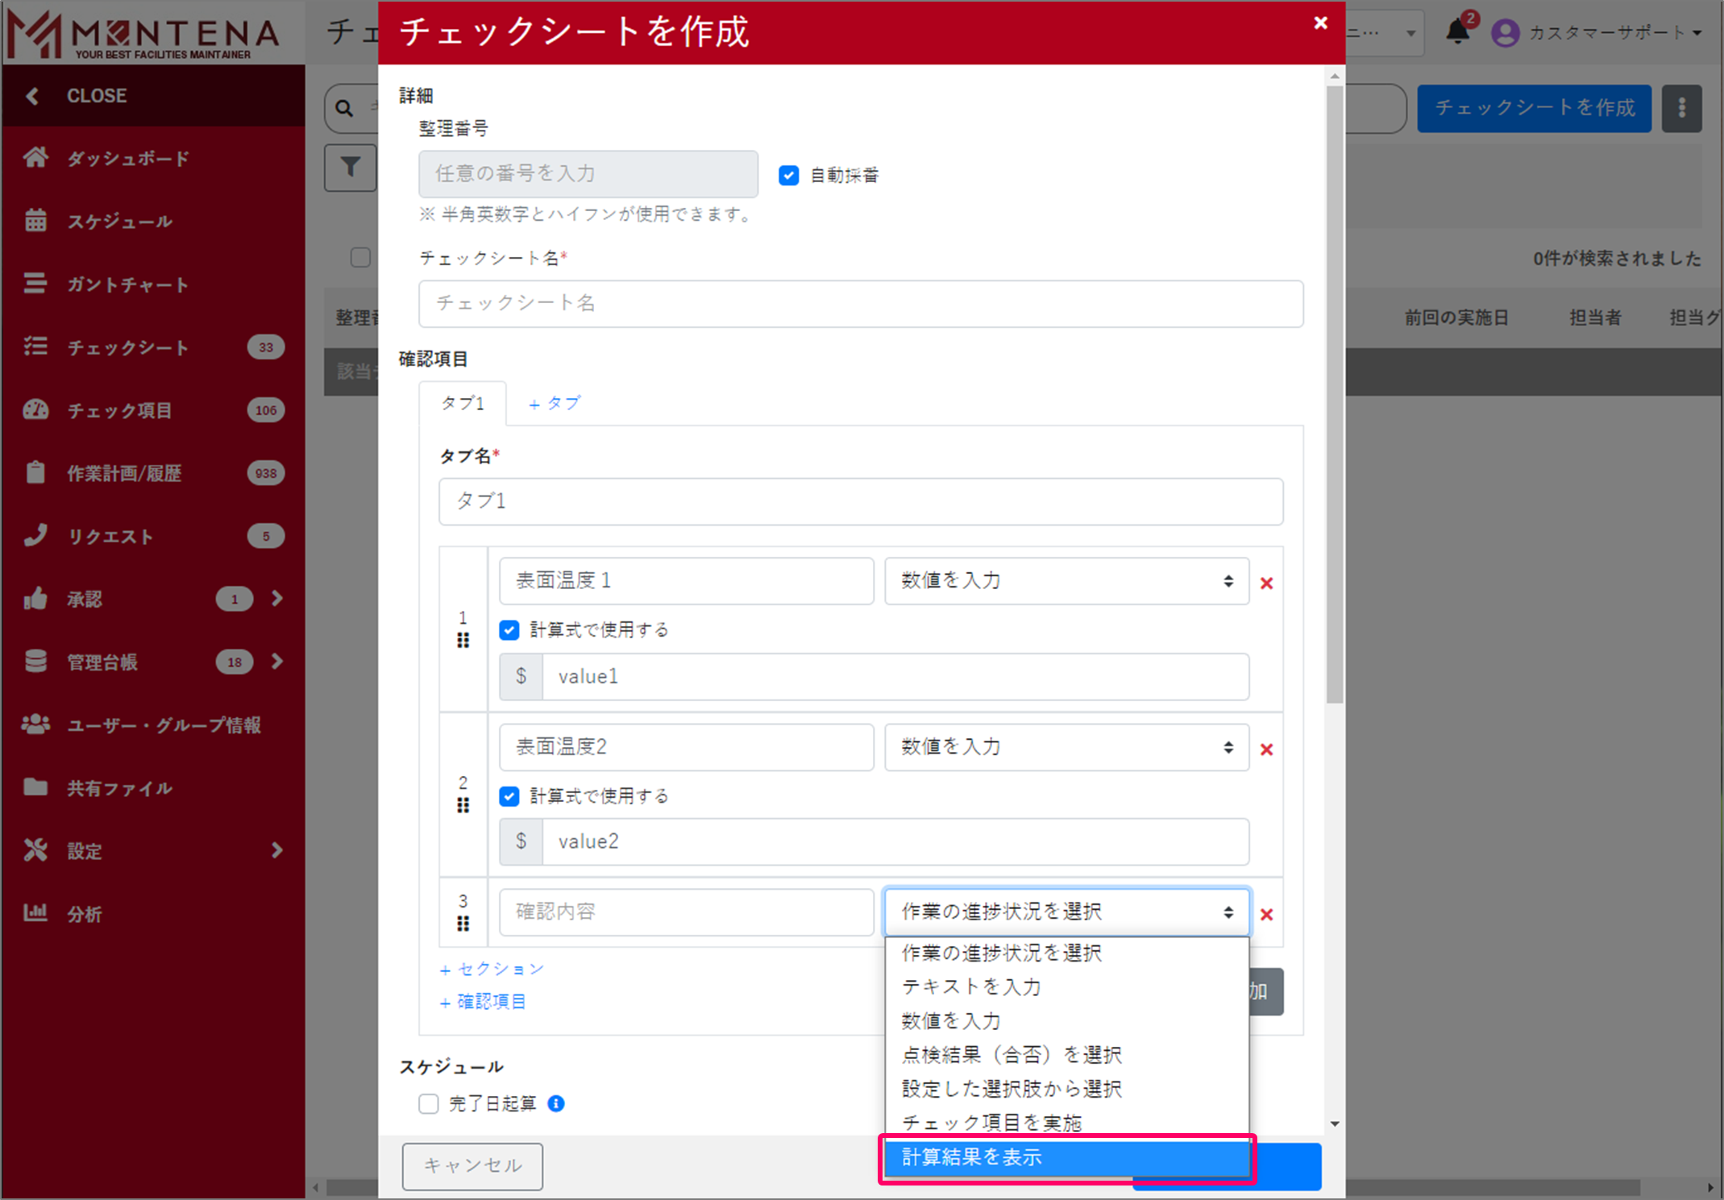The width and height of the screenshot is (1724, 1200).
Task: Uncheck 計算式で使用する for 表面温度 1
Action: coord(509,630)
